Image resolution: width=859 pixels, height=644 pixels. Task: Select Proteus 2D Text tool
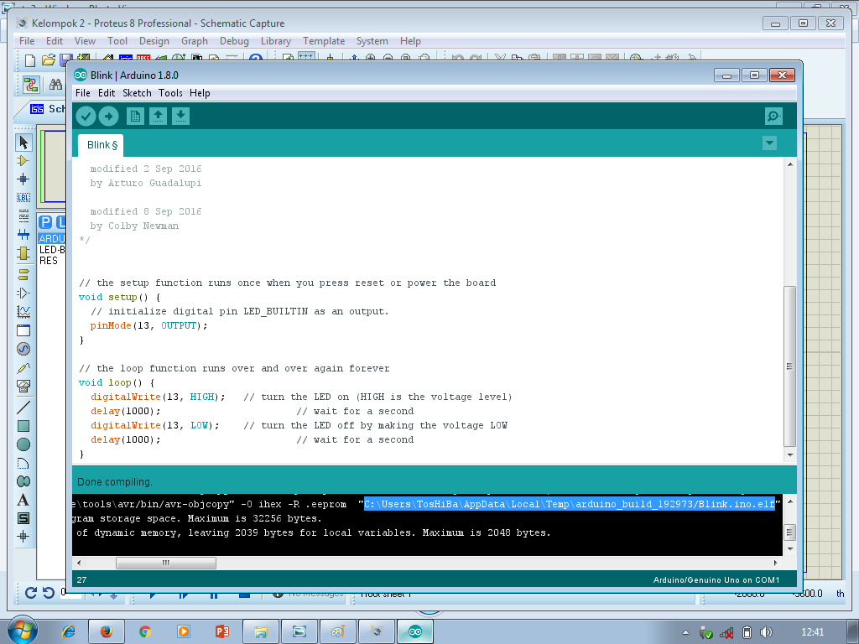click(23, 500)
